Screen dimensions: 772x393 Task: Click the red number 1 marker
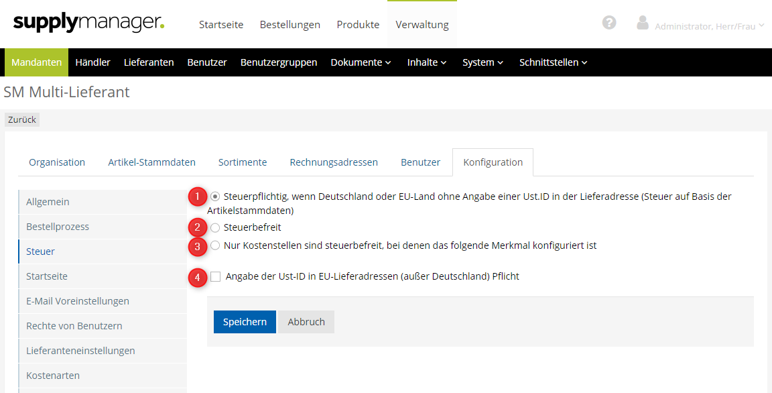click(x=197, y=197)
